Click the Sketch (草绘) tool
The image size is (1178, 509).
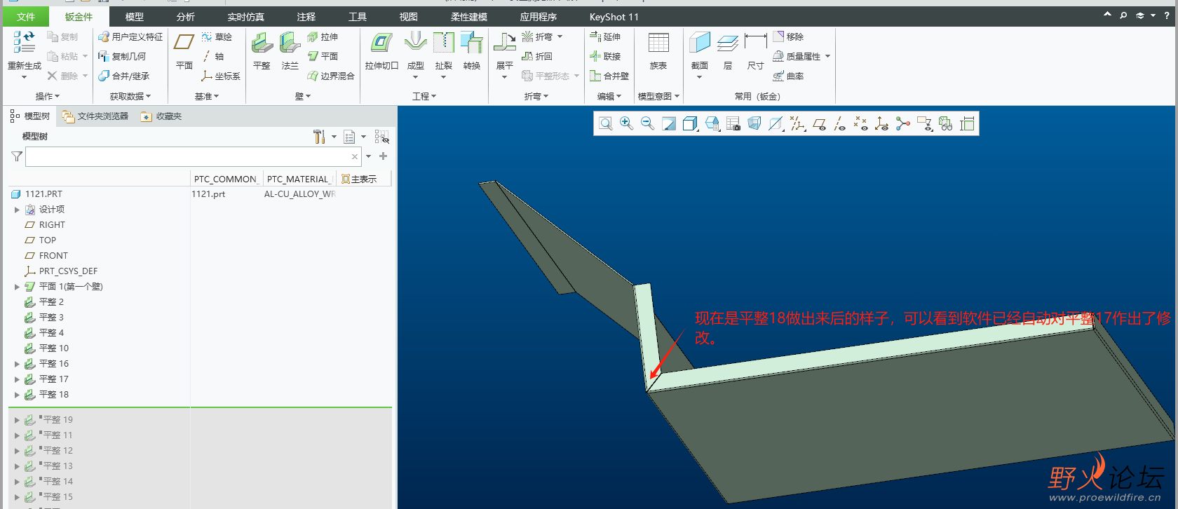217,36
